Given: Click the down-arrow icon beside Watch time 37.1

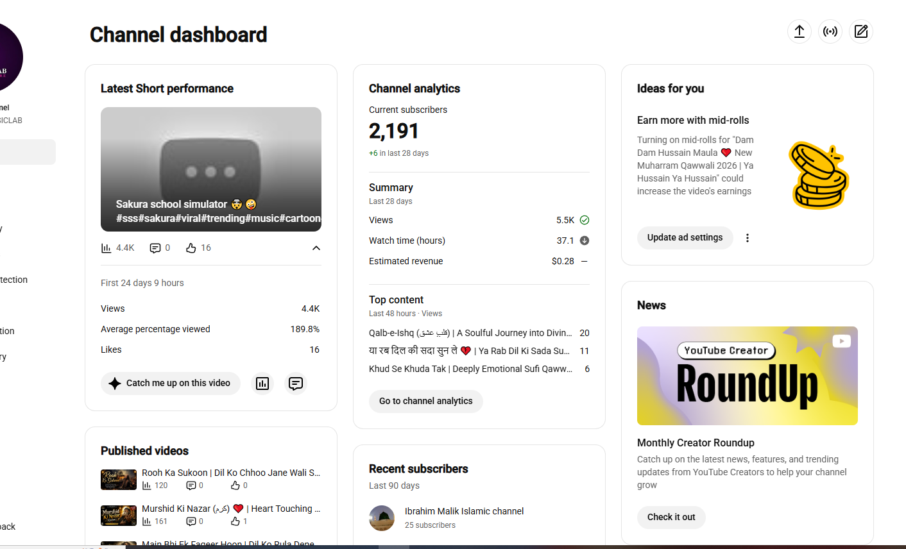Looking at the screenshot, I should click(585, 241).
